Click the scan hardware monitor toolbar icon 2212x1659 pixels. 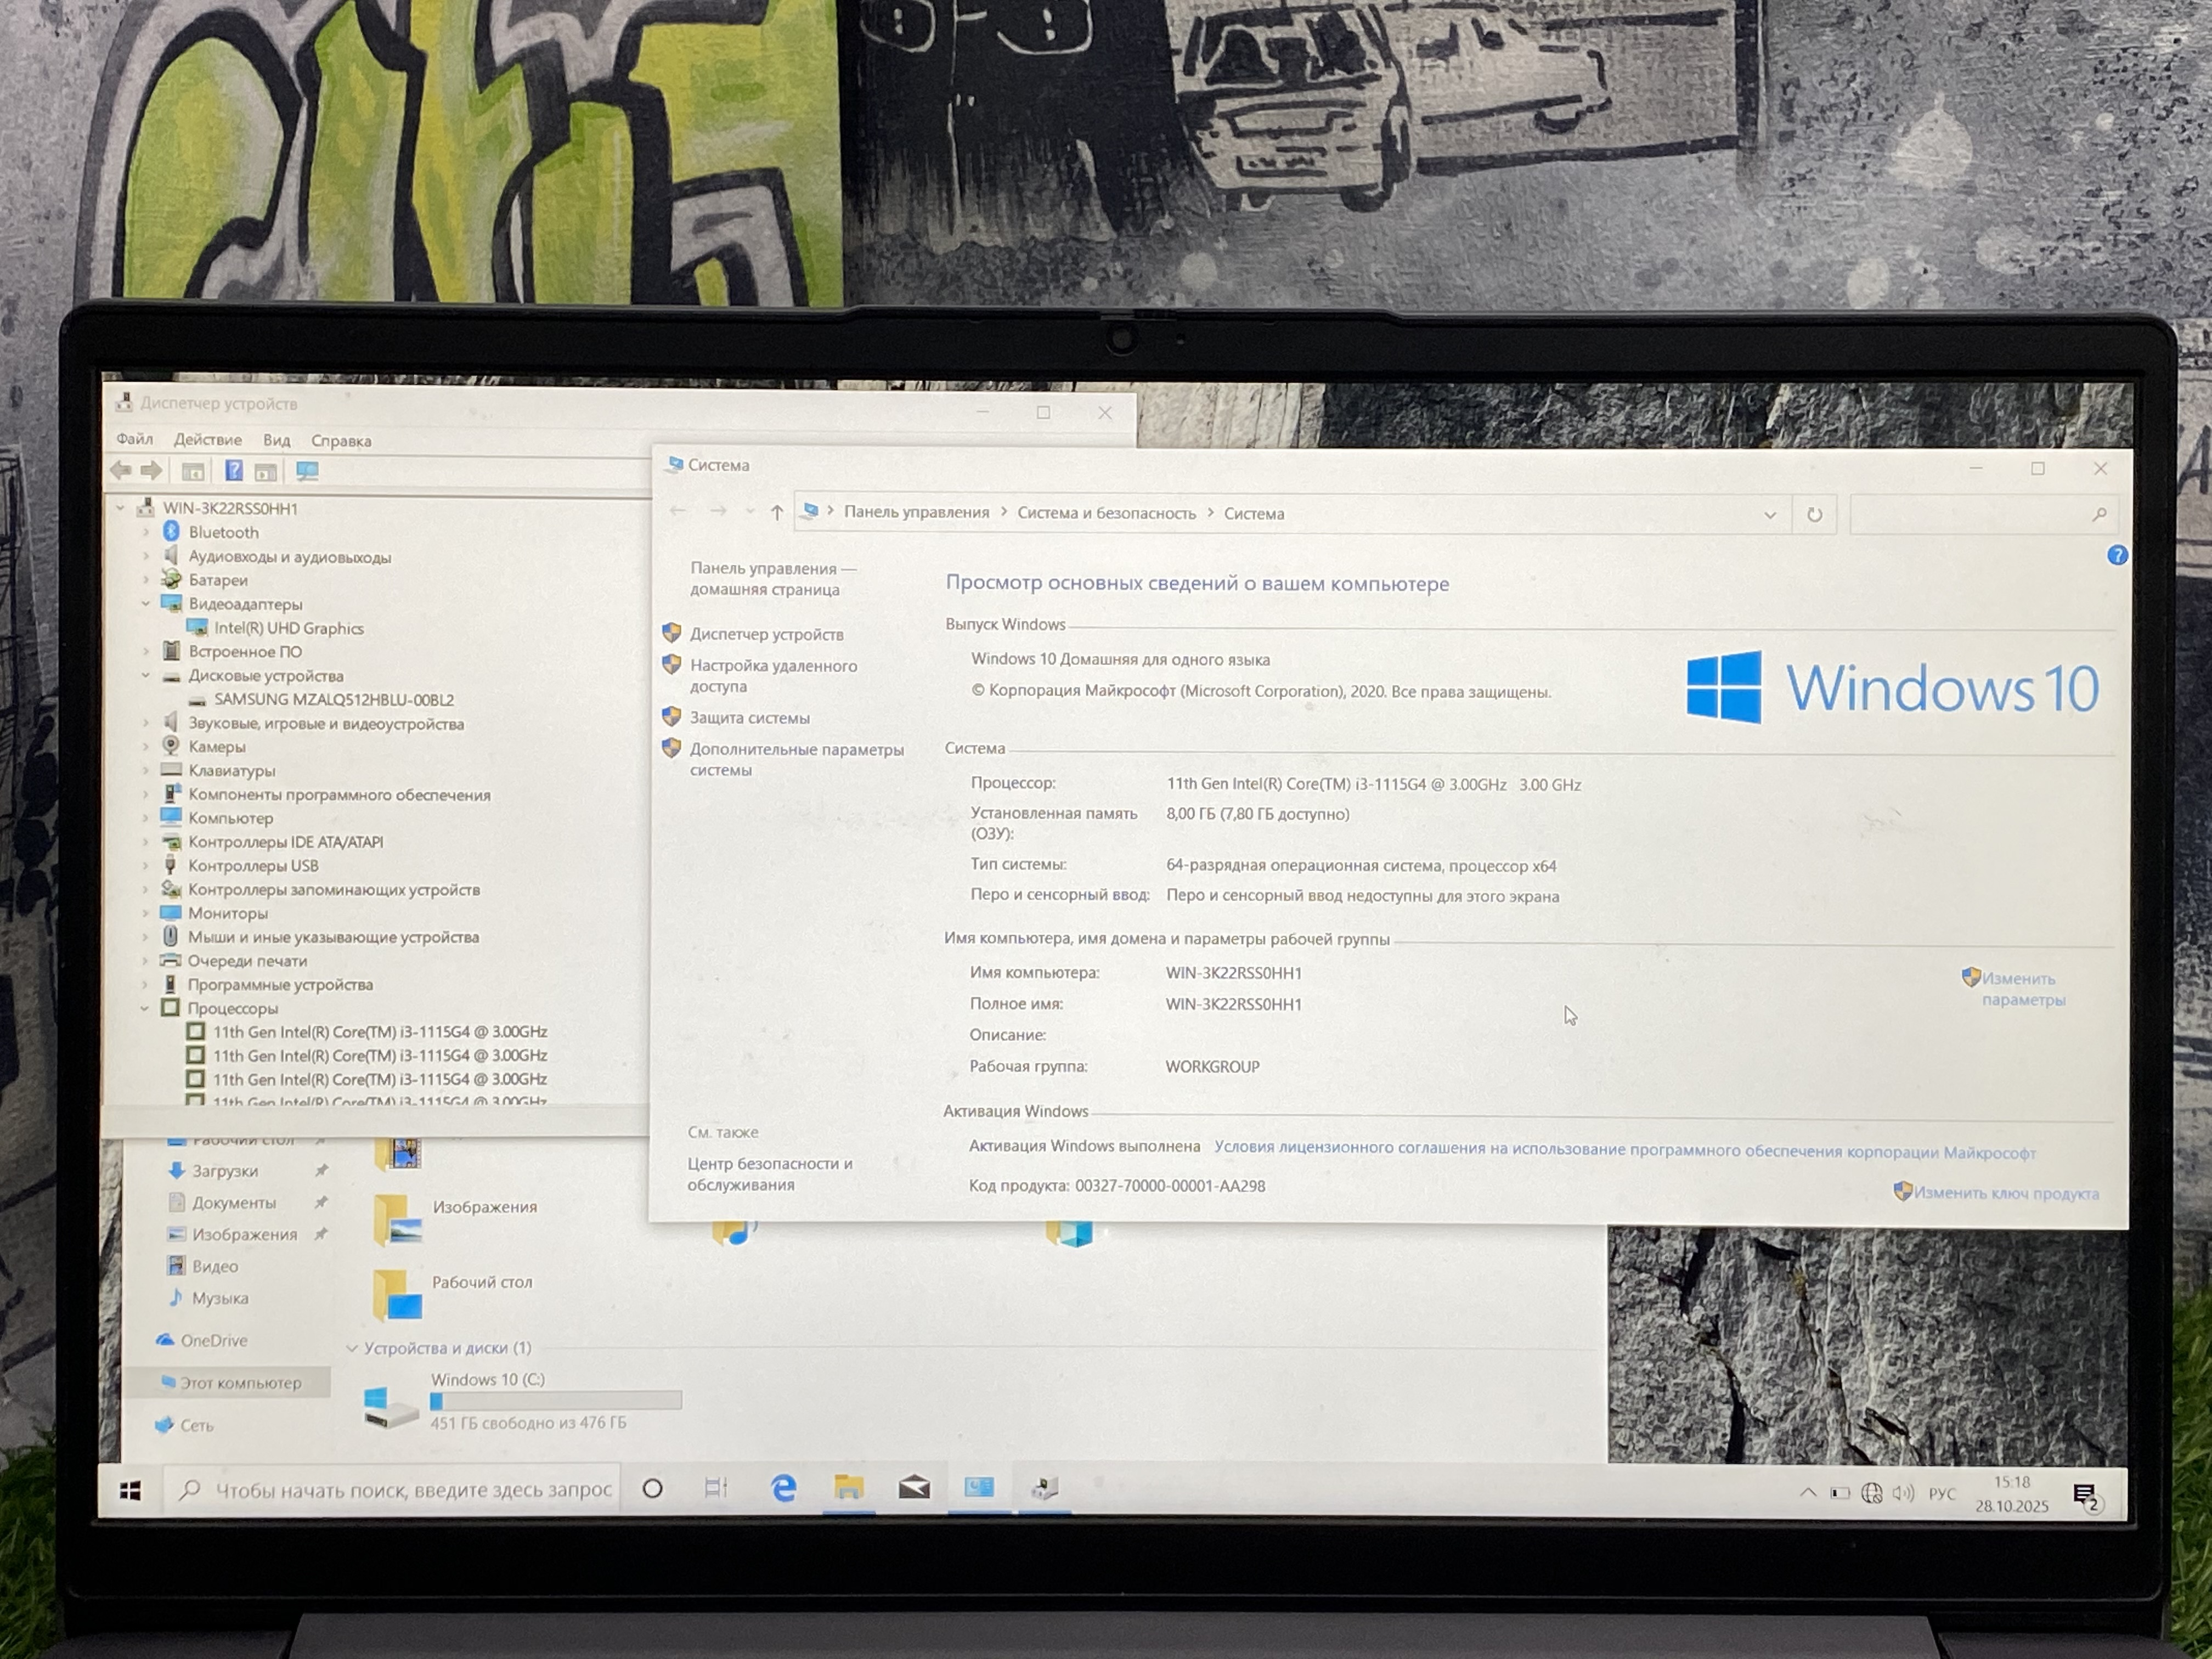pyautogui.click(x=307, y=471)
